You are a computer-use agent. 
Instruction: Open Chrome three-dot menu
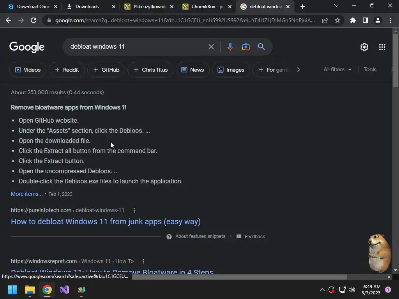[x=390, y=20]
